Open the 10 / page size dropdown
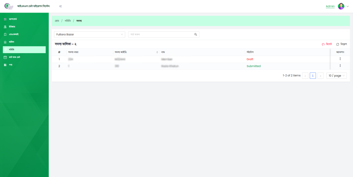 [337, 76]
